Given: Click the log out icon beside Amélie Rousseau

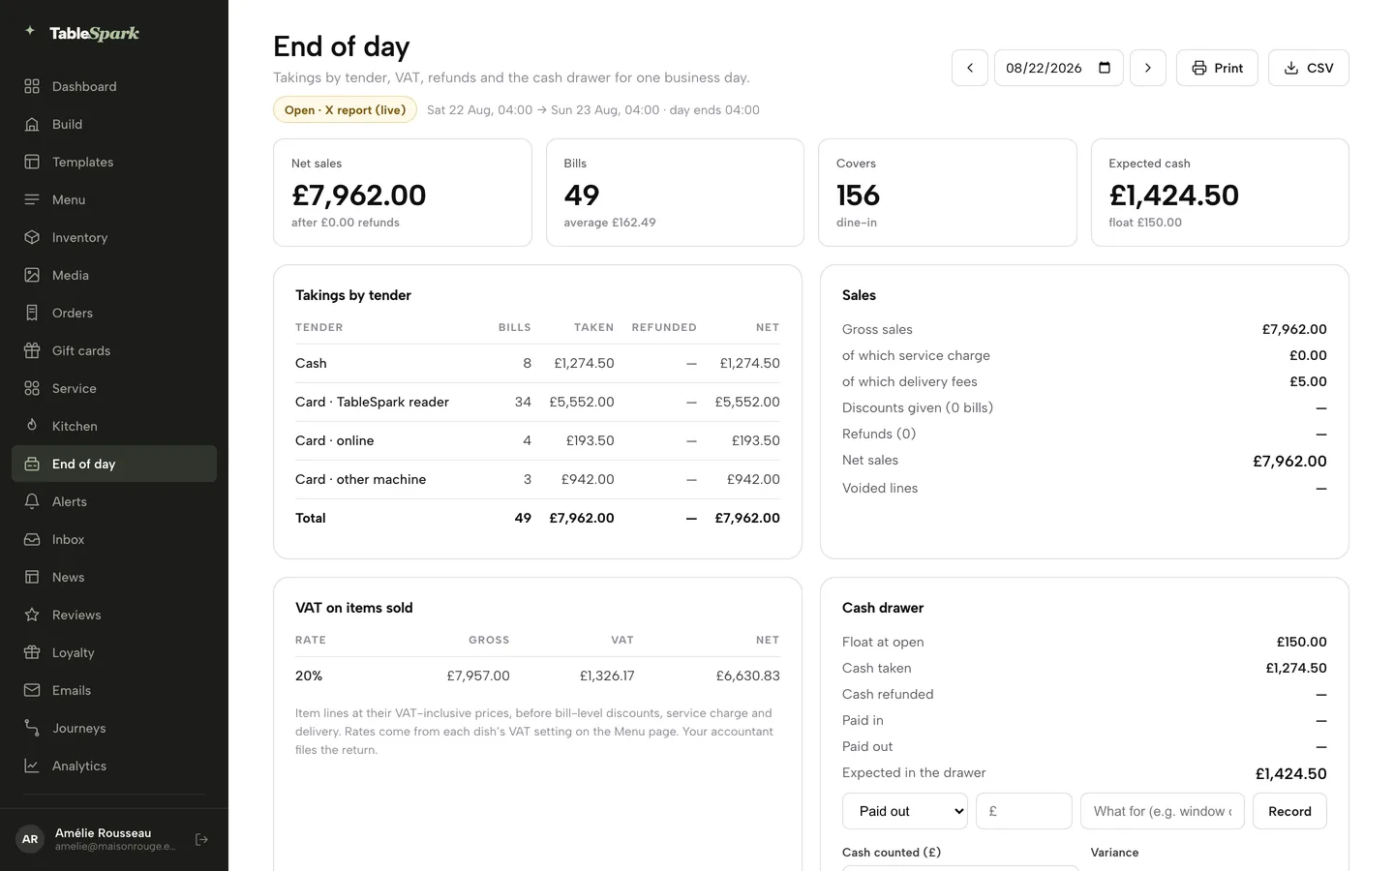Looking at the screenshot, I should 201,839.
